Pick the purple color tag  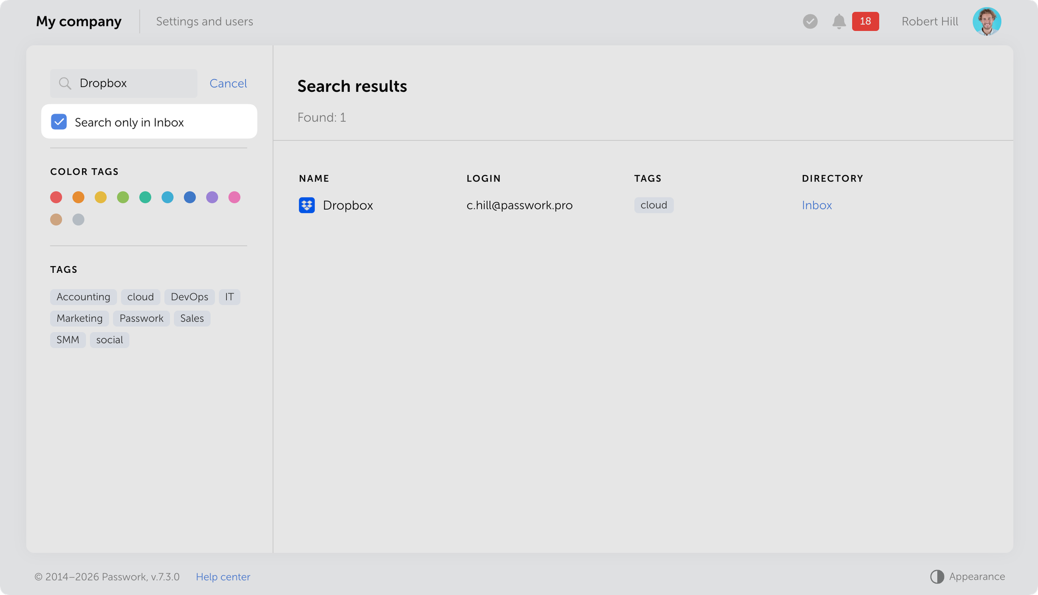tap(212, 197)
